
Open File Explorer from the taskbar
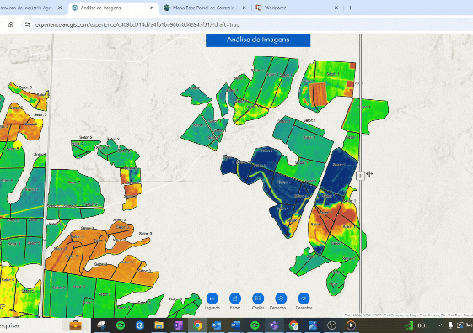point(159,325)
